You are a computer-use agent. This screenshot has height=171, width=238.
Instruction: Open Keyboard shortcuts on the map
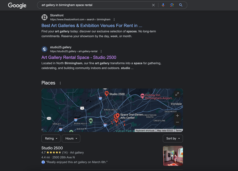click(x=145, y=131)
